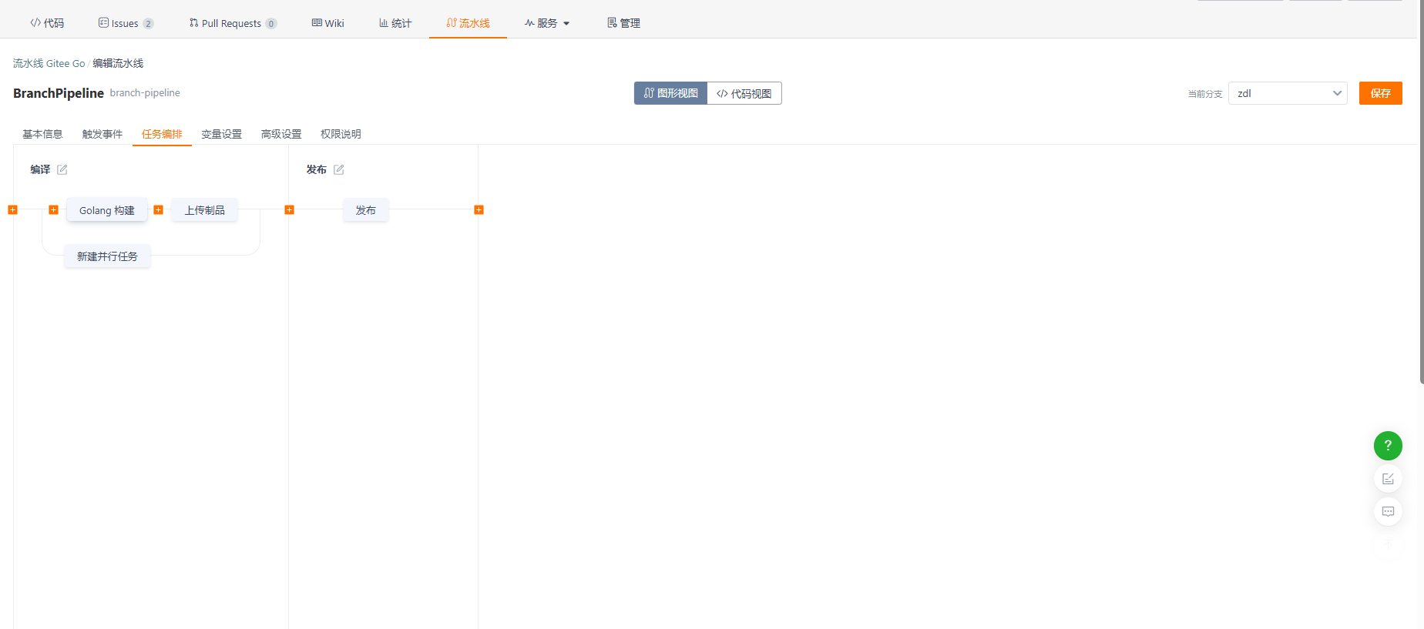Screen dimensions: 1424x629
Task: Click the edit icon next to 发布 stage
Action: 338,169
